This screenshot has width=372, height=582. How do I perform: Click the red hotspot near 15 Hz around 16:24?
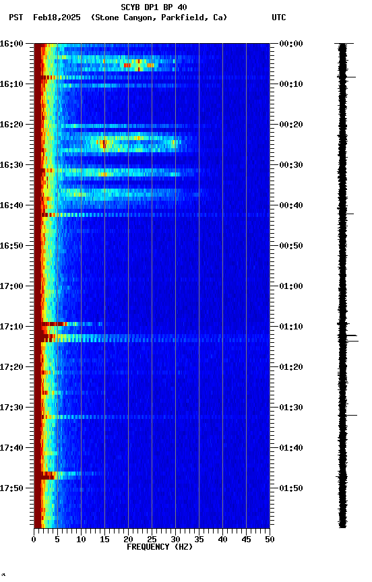[104, 143]
